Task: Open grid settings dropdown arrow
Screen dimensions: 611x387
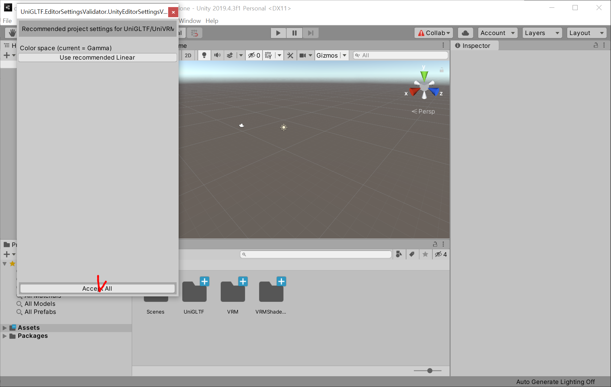Action: tap(279, 56)
